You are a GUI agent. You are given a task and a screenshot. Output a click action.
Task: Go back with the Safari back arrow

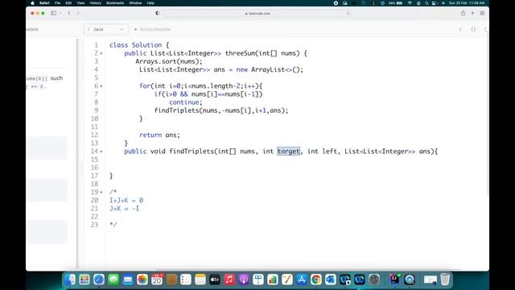69,13
